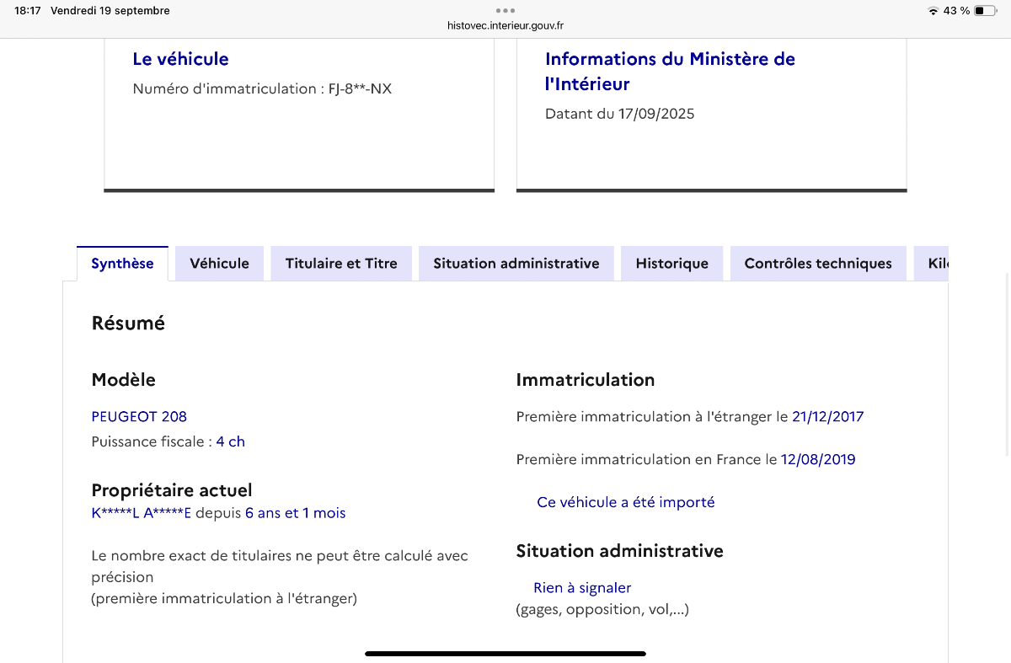Tap the Wi-Fi icon in status bar

point(933,11)
